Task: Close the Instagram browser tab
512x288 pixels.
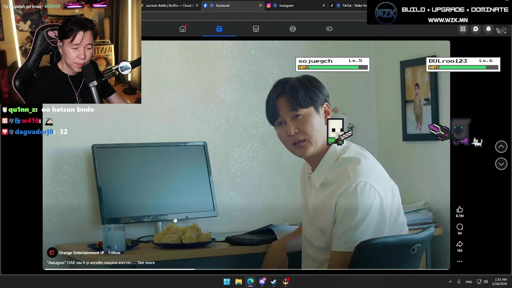Action: point(324,6)
